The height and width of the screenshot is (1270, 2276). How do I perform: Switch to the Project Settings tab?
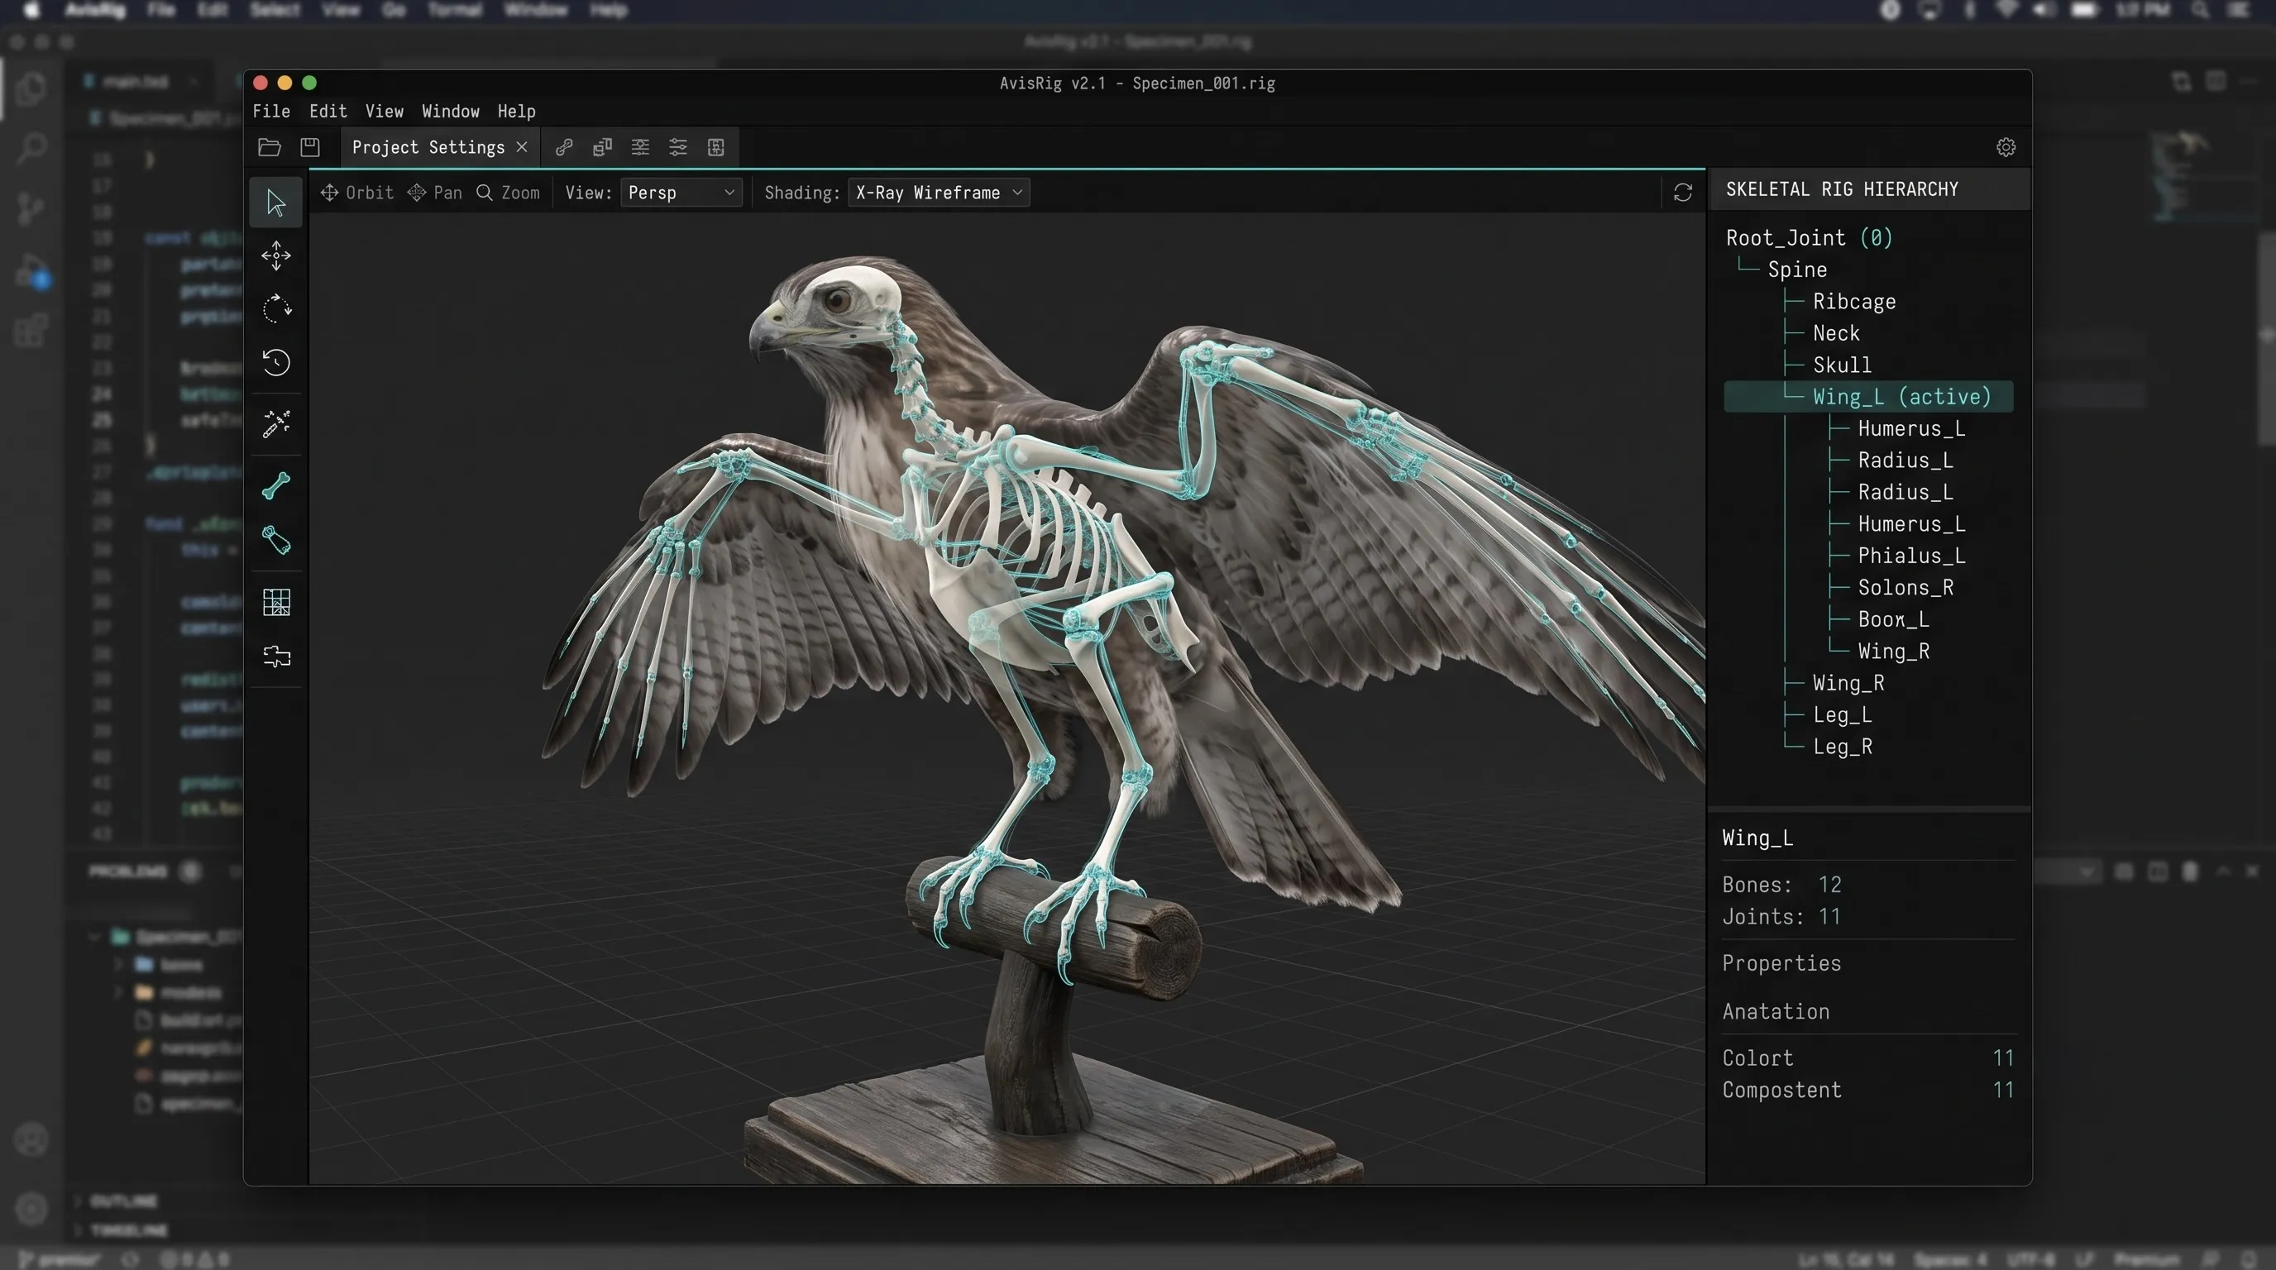tap(428, 147)
